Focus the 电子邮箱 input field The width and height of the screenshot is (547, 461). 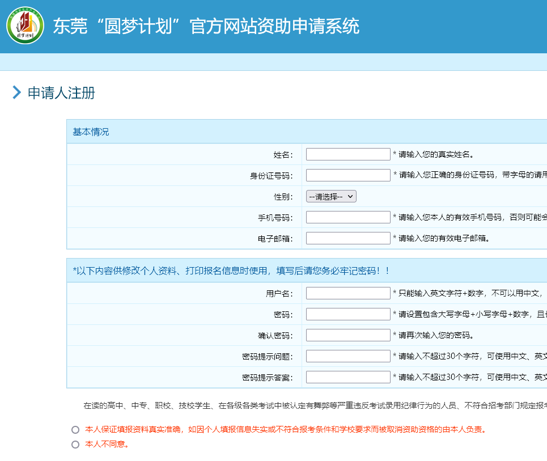pos(348,238)
